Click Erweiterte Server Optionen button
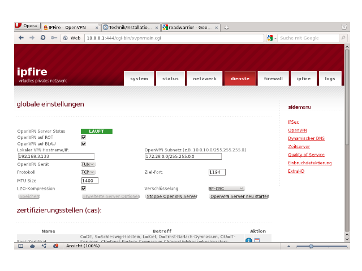Image resolution: width=362 pixels, height=271 pixels. [x=111, y=196]
